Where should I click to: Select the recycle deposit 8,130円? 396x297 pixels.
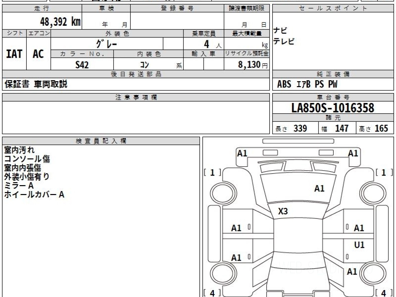[x=253, y=65]
